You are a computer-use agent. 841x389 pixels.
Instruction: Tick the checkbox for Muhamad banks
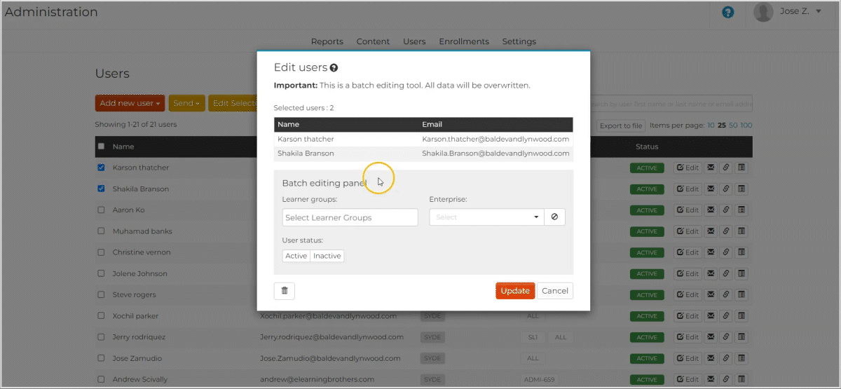[x=102, y=231]
